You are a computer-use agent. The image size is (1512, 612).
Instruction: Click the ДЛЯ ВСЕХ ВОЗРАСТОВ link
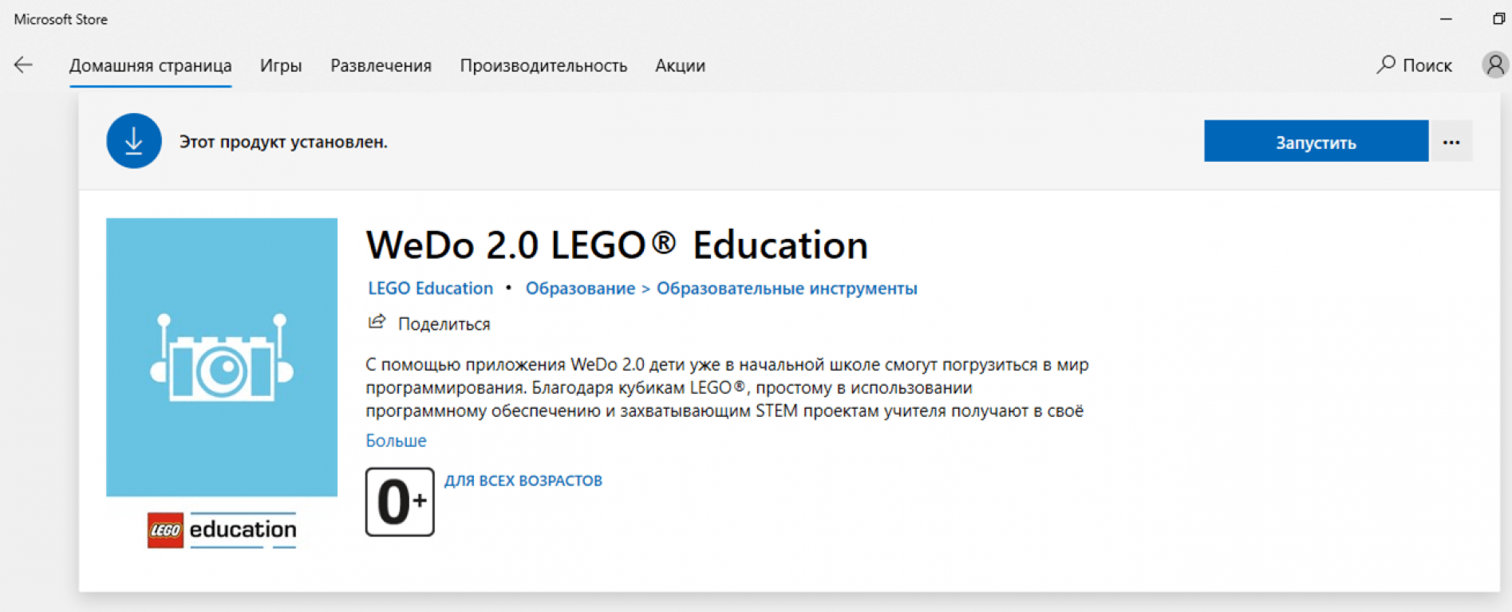click(x=523, y=481)
